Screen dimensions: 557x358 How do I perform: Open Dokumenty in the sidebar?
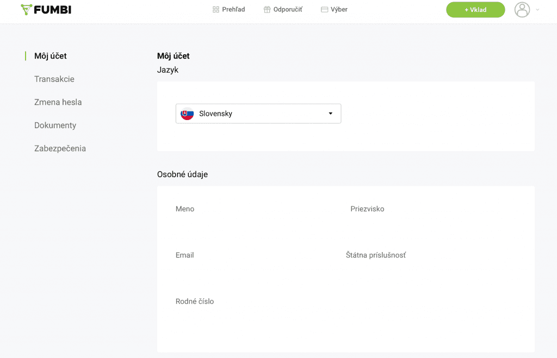[x=55, y=125]
